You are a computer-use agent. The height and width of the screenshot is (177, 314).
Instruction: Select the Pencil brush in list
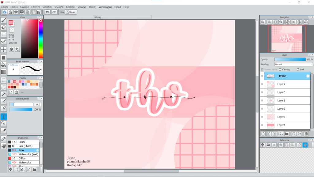(x=24, y=142)
